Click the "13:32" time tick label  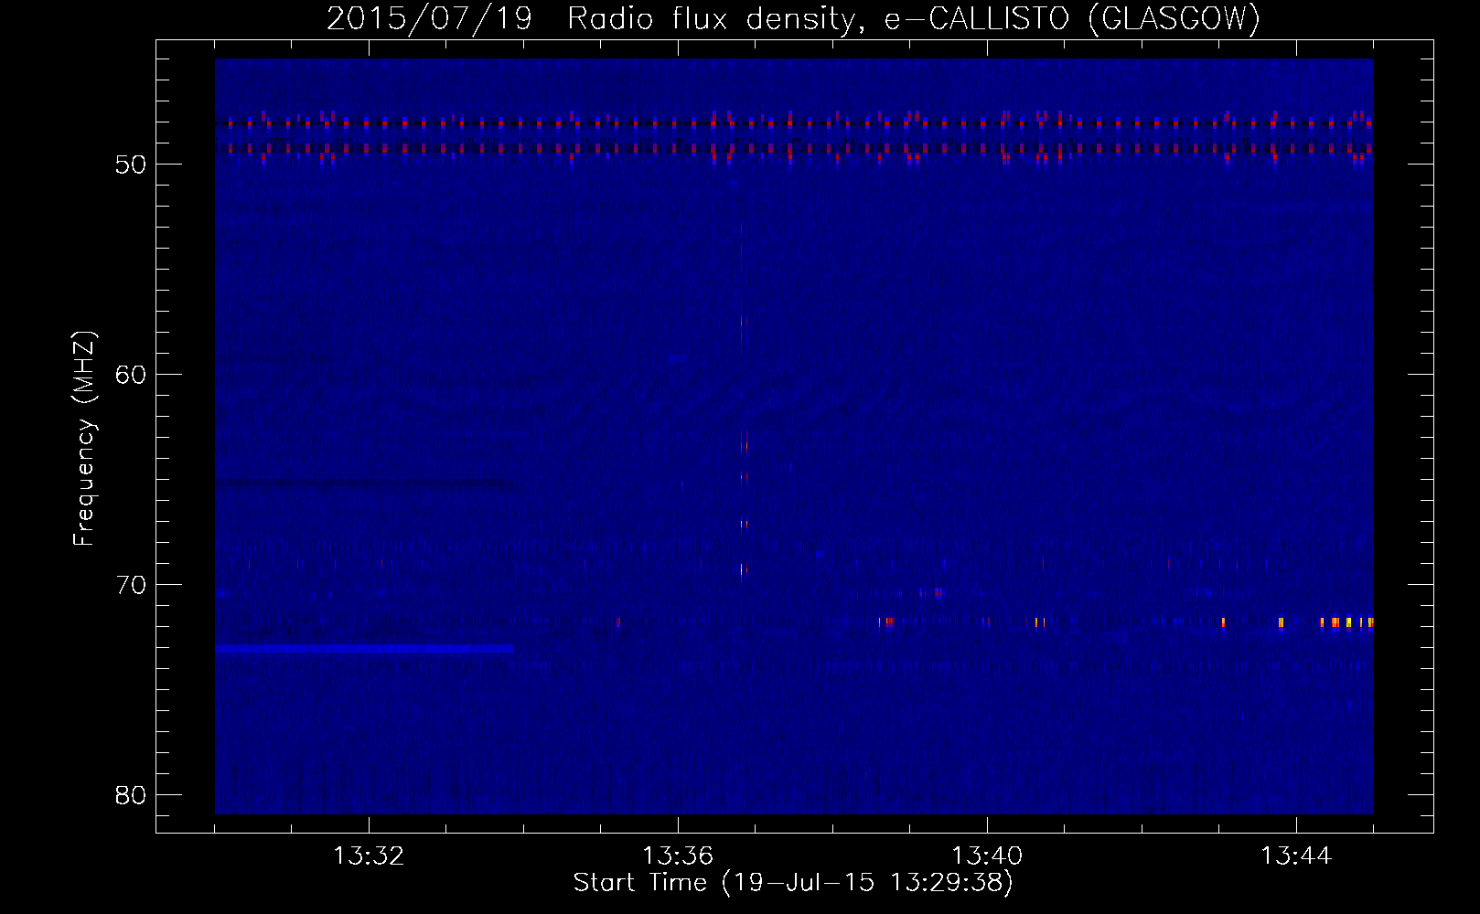point(369,856)
